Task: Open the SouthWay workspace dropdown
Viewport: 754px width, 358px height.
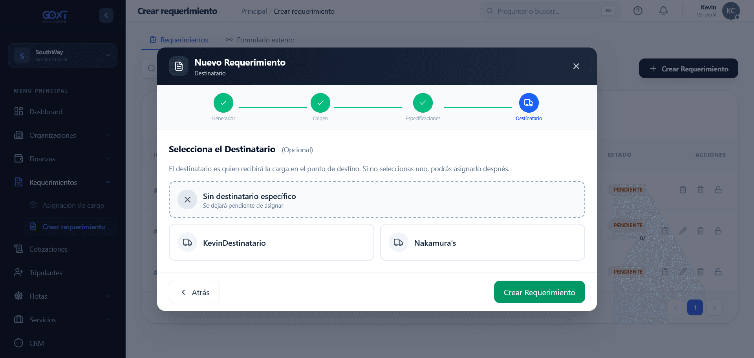Action: (62, 55)
